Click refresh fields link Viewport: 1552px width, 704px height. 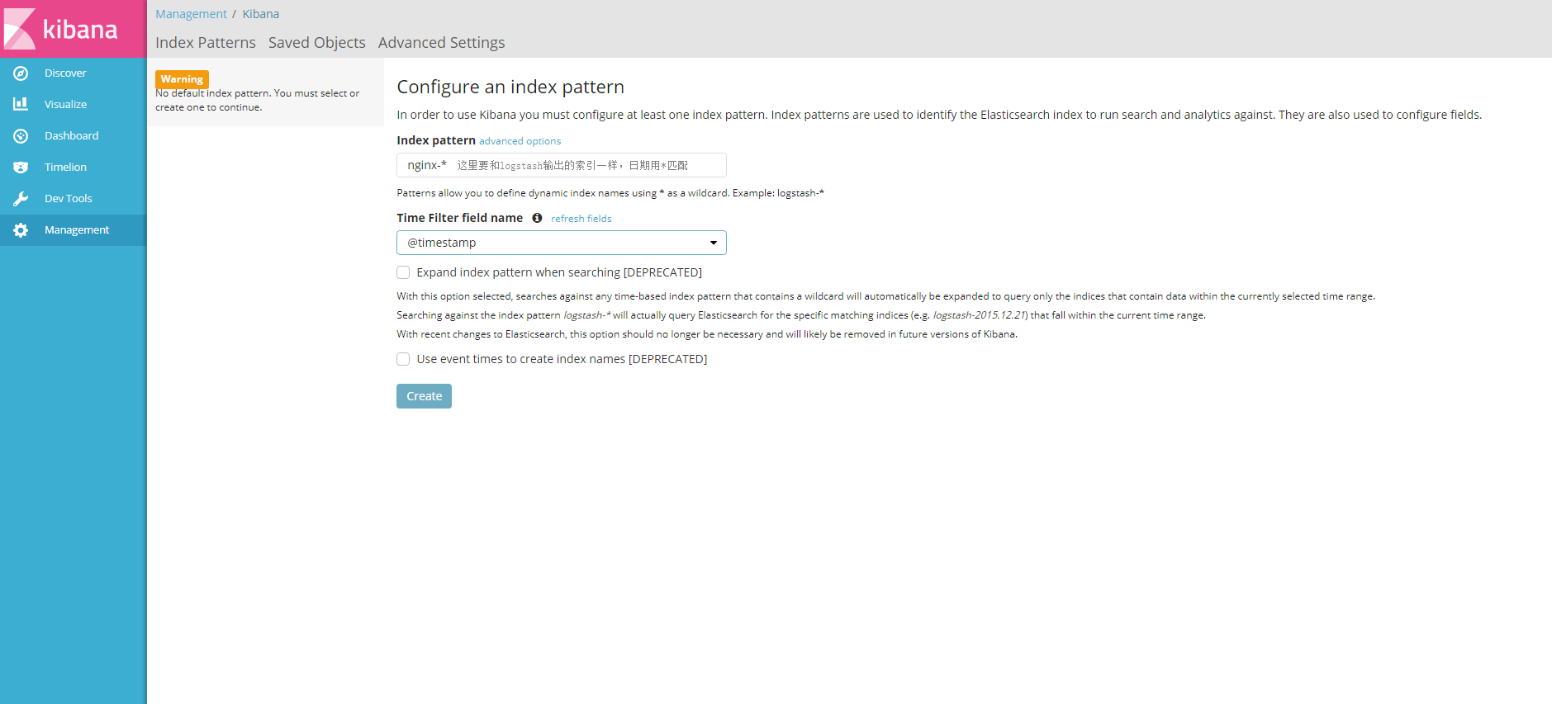coord(581,219)
